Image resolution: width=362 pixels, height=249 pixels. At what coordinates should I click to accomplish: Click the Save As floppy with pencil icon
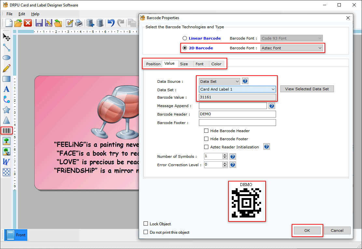49,23
